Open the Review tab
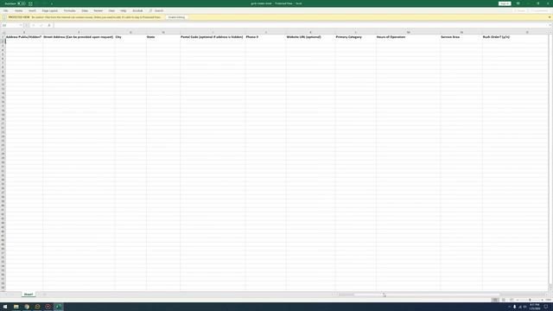The width and height of the screenshot is (553, 311). tap(98, 11)
